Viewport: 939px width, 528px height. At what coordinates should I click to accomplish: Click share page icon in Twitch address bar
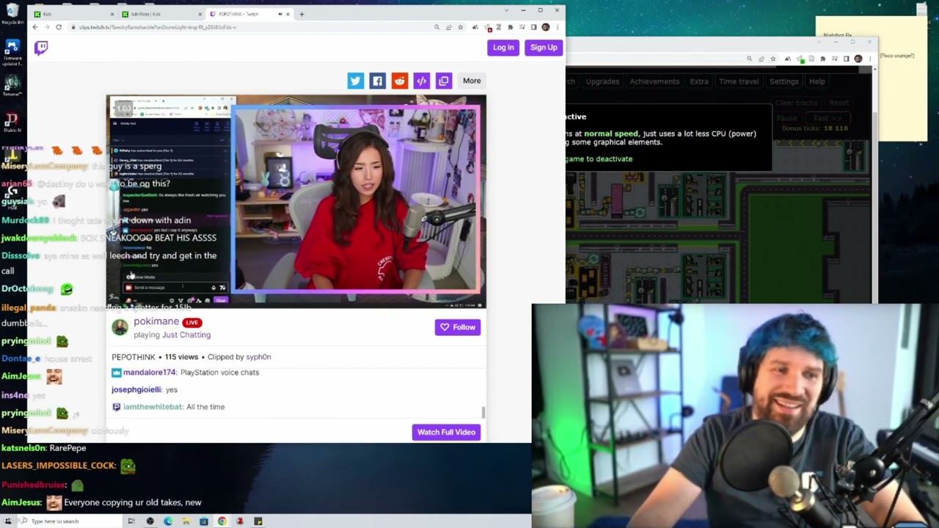pos(449,27)
